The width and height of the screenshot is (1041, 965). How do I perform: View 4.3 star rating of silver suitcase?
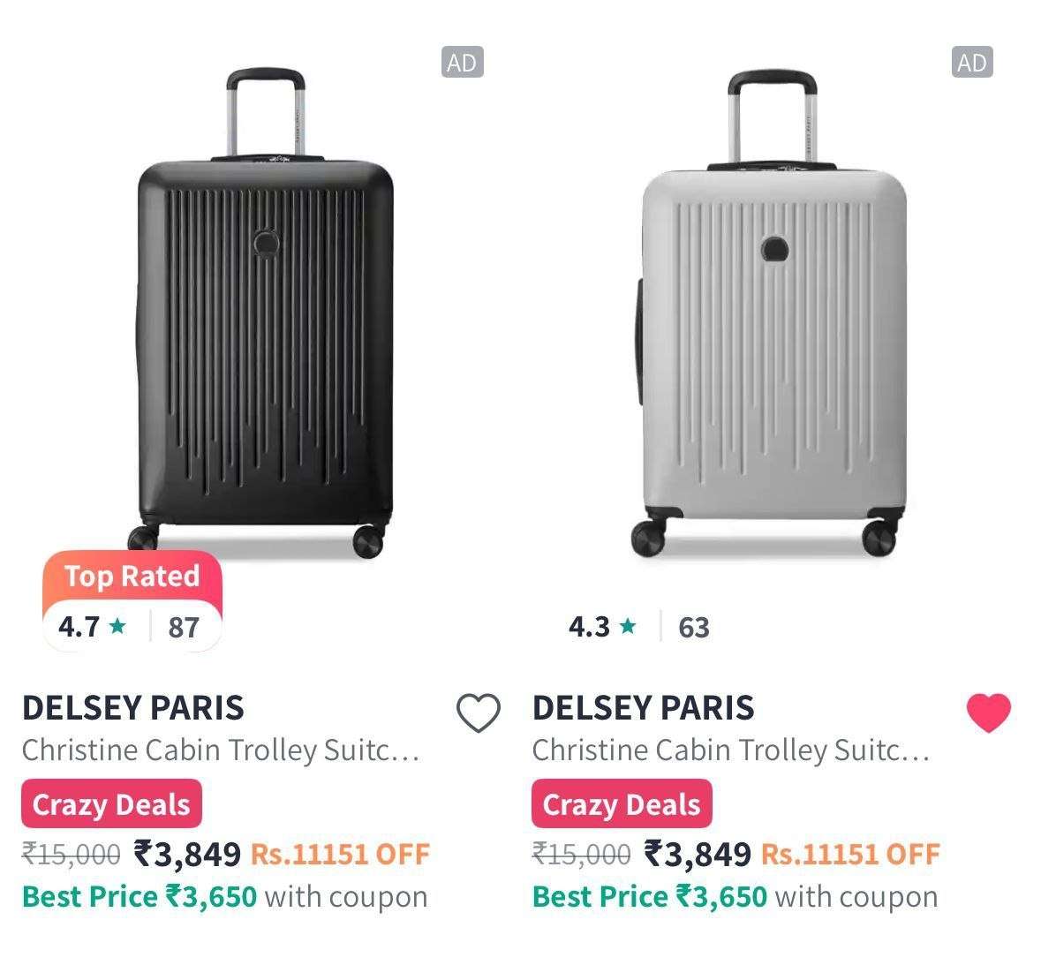click(x=601, y=627)
